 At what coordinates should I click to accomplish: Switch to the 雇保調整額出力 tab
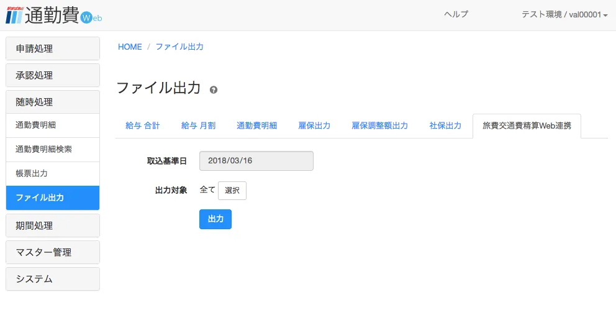click(x=379, y=126)
